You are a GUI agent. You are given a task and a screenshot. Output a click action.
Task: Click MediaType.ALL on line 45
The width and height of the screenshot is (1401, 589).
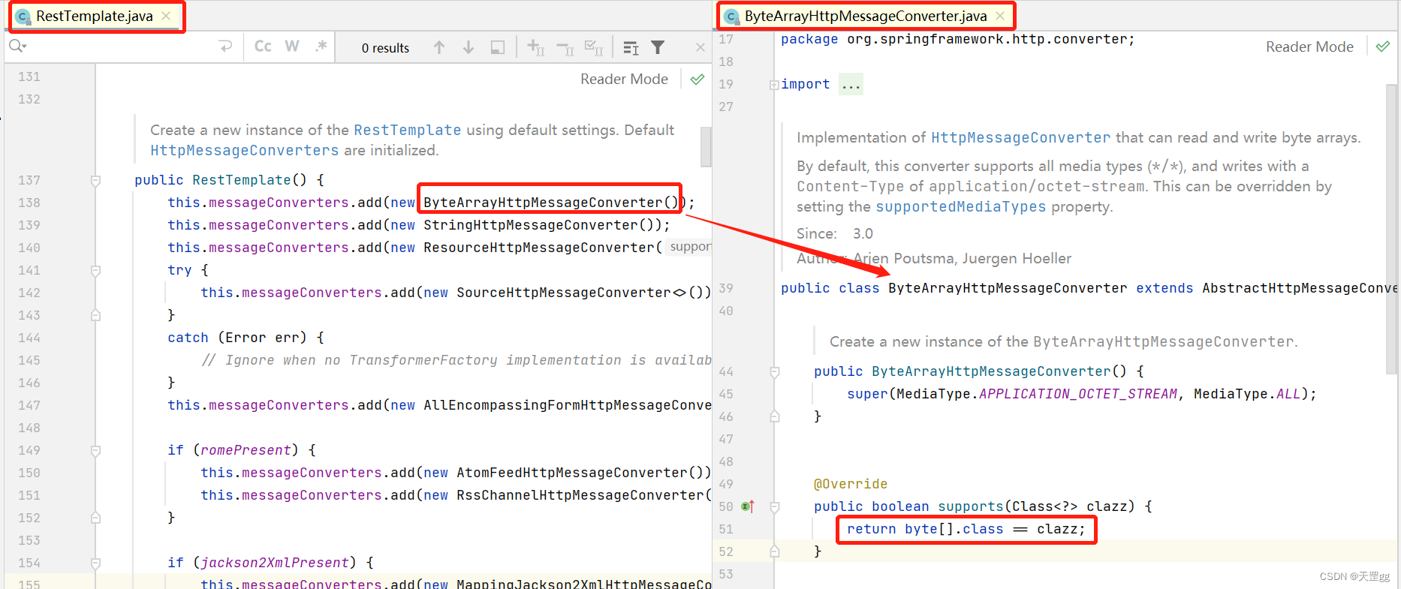[x=1246, y=394]
